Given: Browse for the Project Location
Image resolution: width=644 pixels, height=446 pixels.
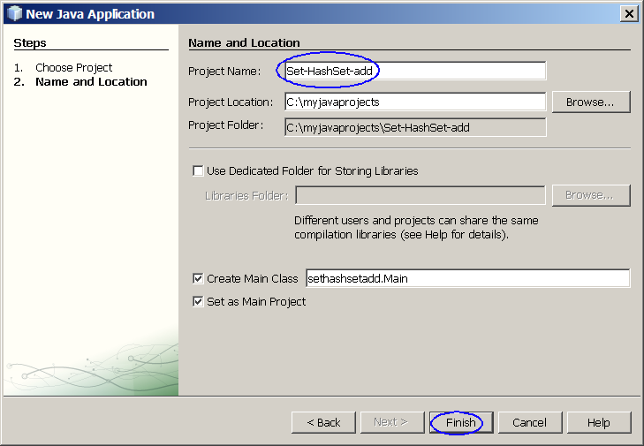Looking at the screenshot, I should pos(591,102).
